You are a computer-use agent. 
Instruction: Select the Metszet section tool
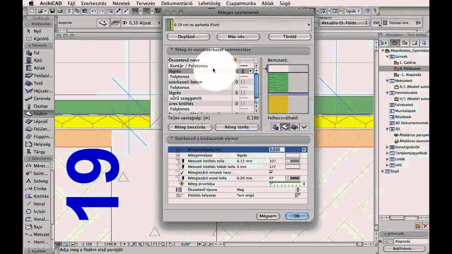tap(37, 234)
